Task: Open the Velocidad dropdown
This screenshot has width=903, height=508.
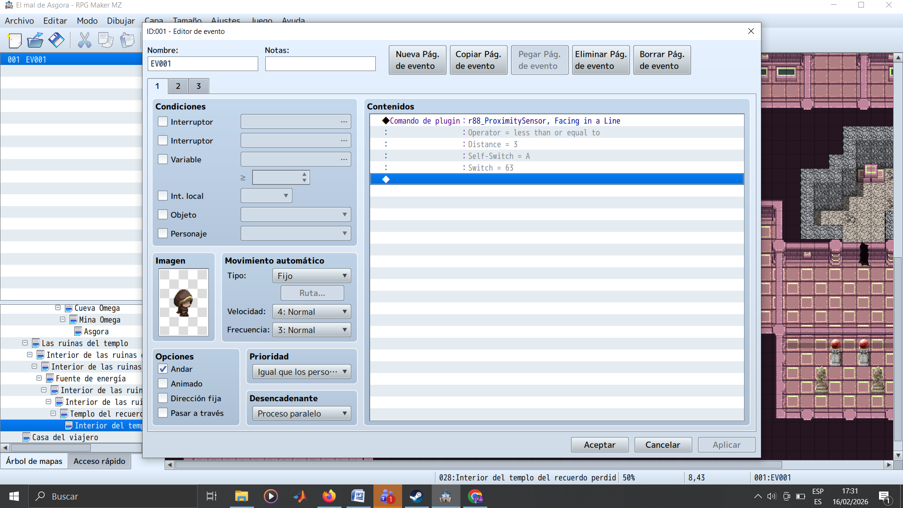Action: (x=311, y=312)
